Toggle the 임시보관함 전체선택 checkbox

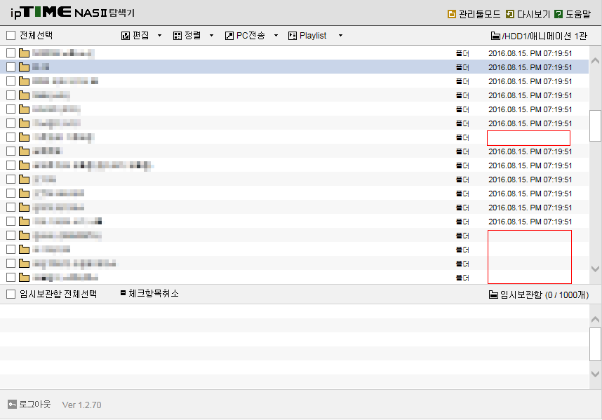click(11, 294)
